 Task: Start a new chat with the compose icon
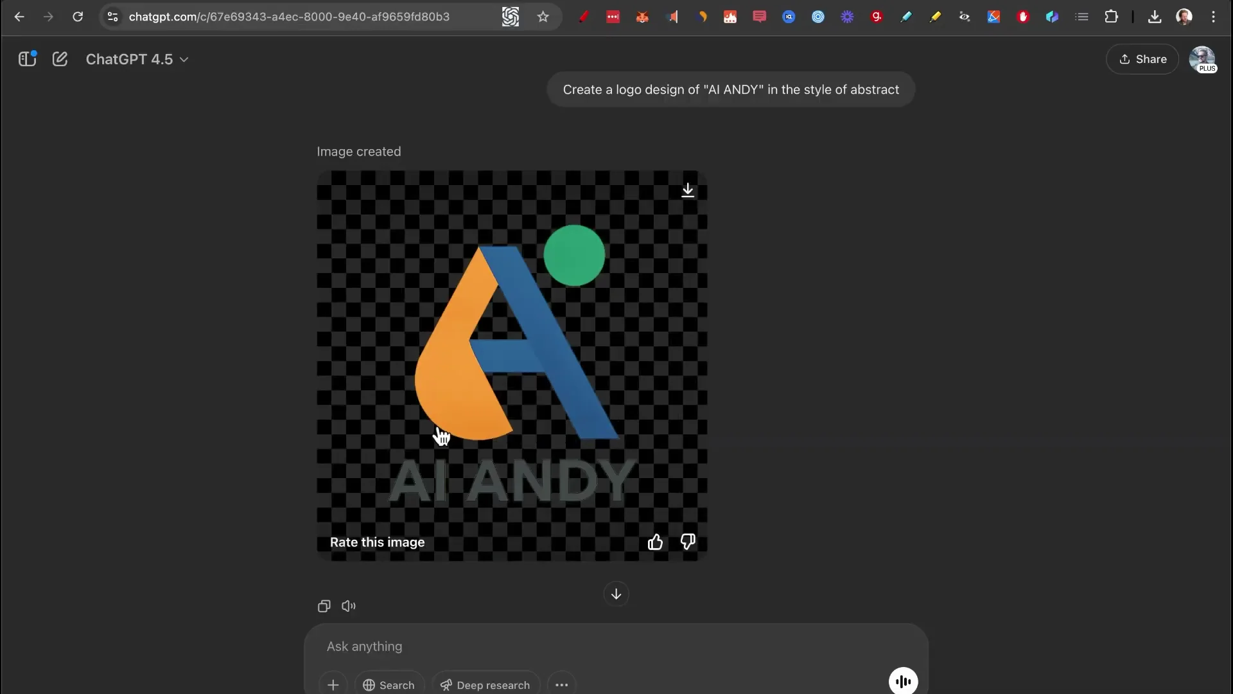click(x=60, y=59)
